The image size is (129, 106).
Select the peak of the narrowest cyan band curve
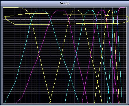click(x=116, y=10)
